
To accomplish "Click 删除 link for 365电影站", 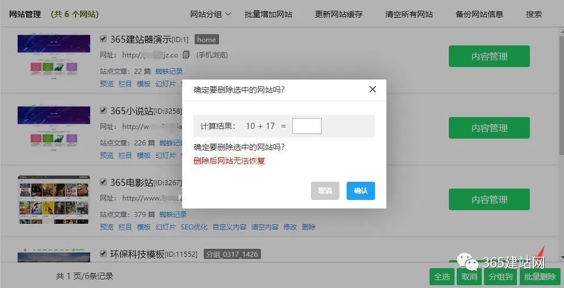I will 309,227.
